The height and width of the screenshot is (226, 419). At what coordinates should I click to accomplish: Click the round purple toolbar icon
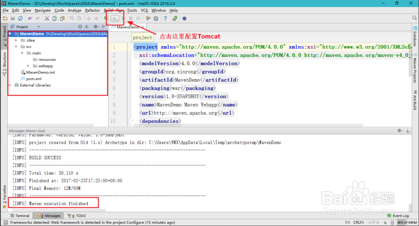184,18
